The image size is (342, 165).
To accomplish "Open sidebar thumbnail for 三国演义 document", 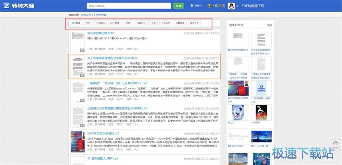I will (261, 64).
